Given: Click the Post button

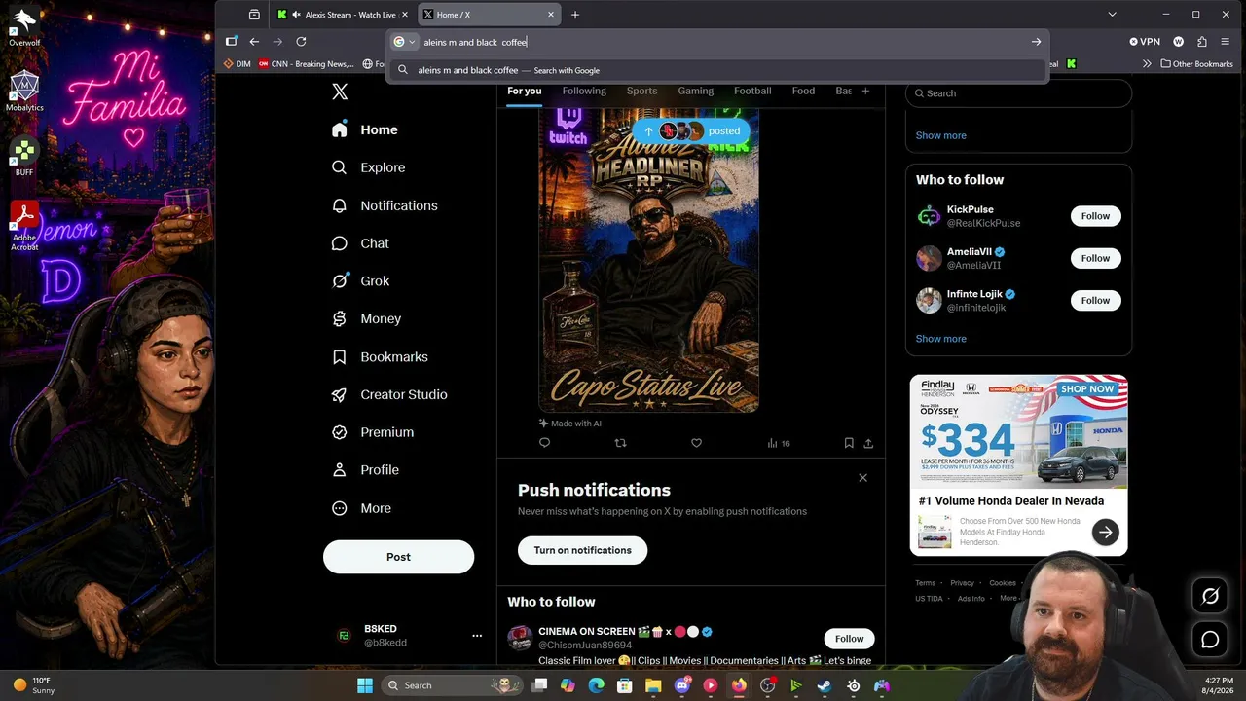Looking at the screenshot, I should [398, 557].
